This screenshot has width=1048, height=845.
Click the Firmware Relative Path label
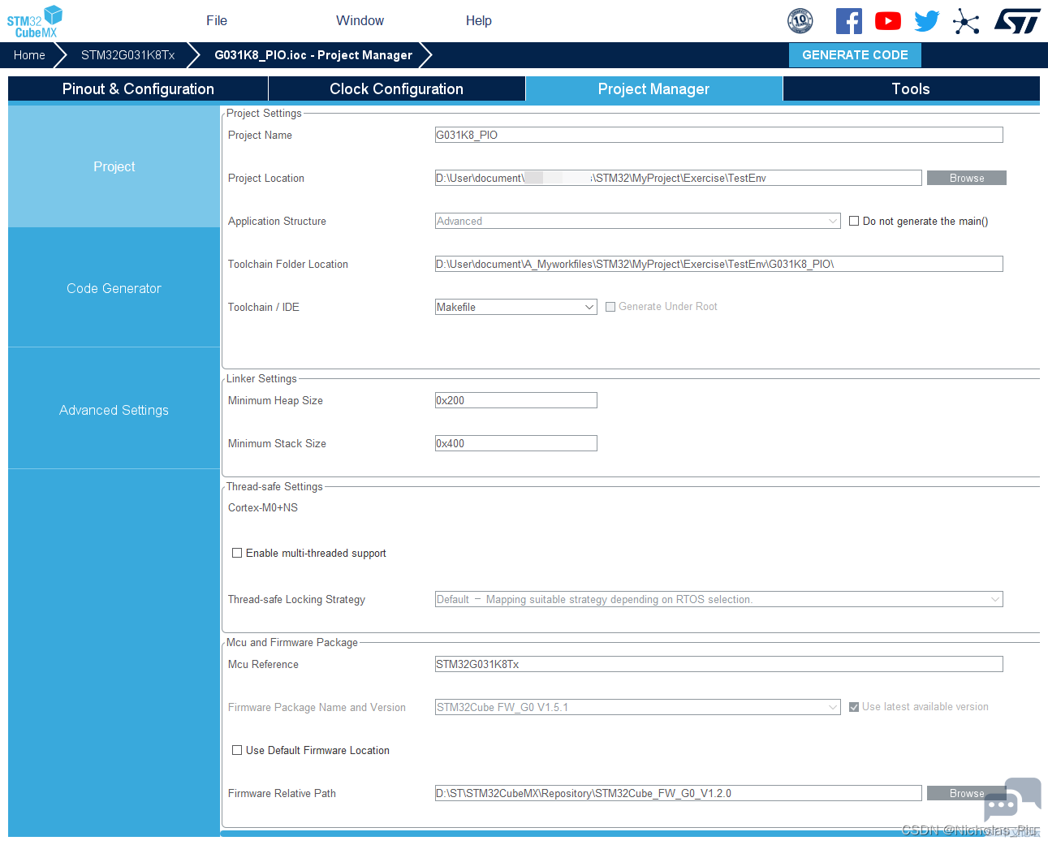[x=282, y=793]
